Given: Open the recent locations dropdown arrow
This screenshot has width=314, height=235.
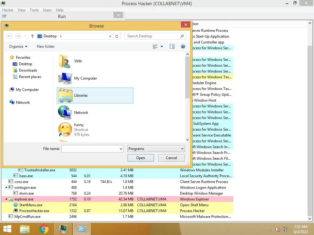Looking at the screenshot, I should click(26, 36).
